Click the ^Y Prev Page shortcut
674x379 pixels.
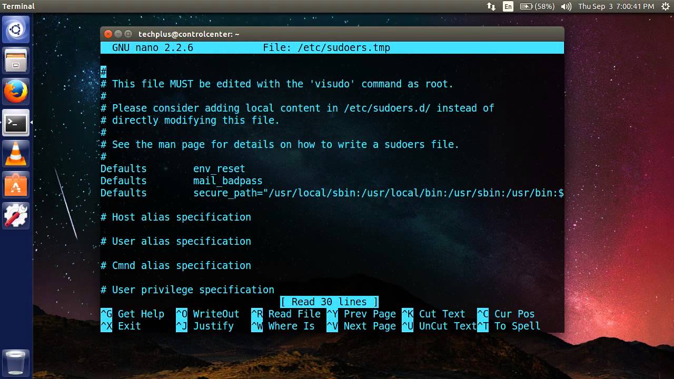pos(361,314)
